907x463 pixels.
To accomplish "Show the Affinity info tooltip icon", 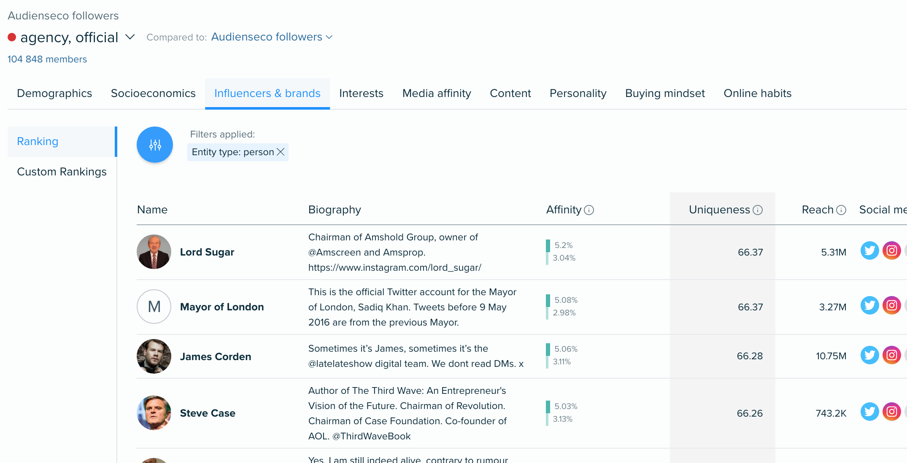I will tap(589, 210).
